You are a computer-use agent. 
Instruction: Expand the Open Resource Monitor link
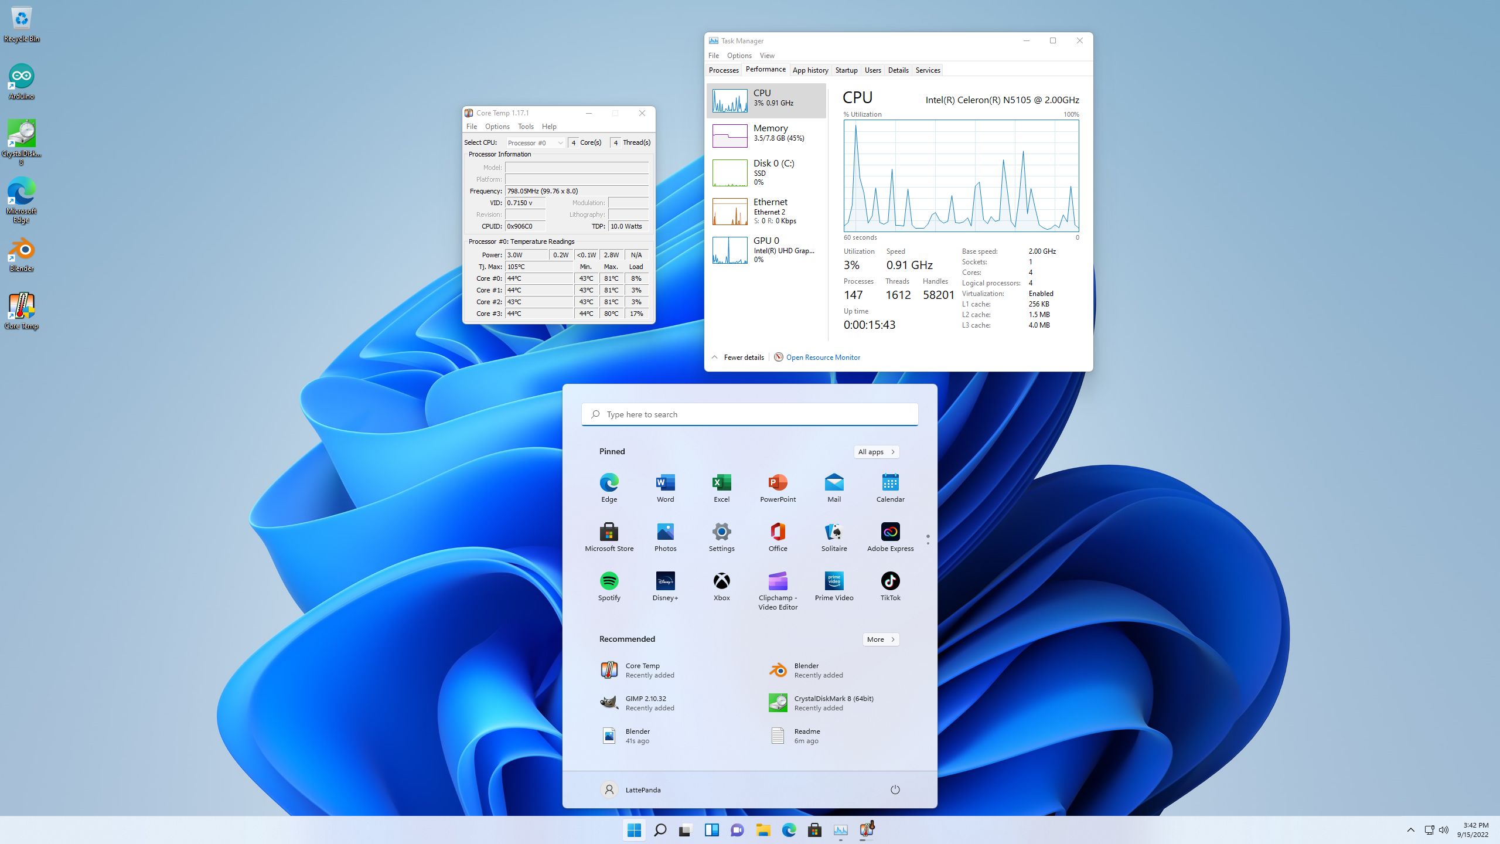click(822, 356)
